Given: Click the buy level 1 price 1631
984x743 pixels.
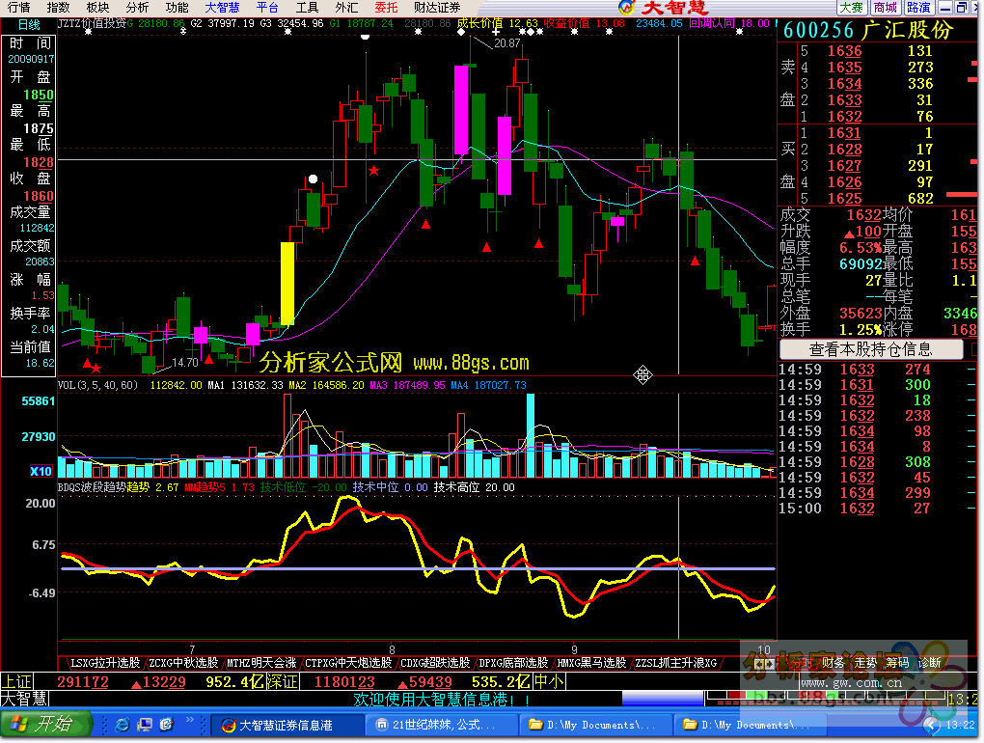Looking at the screenshot, I should (844, 133).
